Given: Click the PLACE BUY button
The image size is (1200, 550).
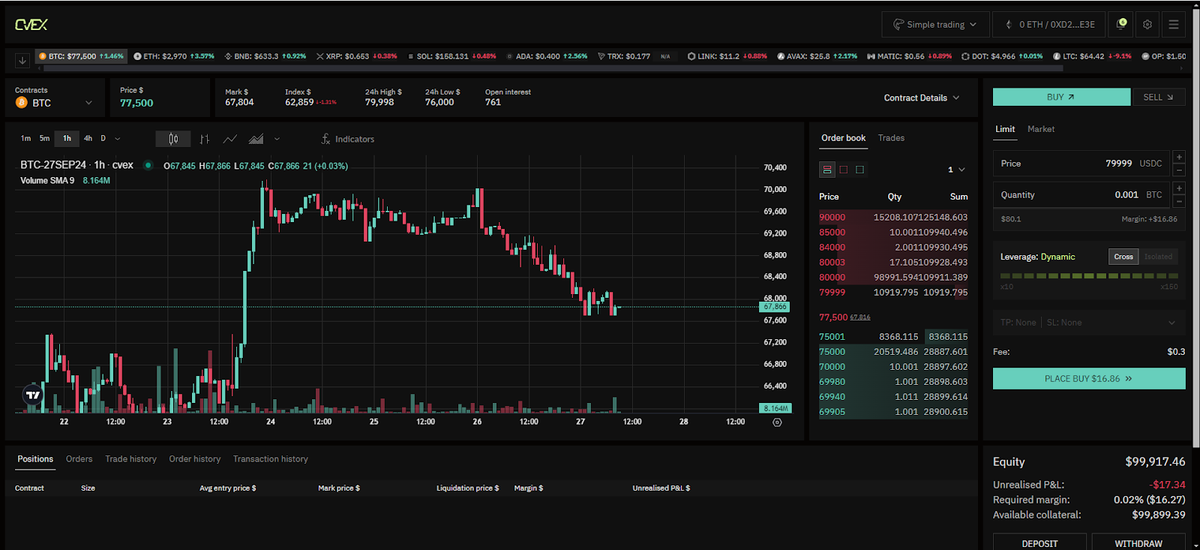Looking at the screenshot, I should pos(1088,379).
